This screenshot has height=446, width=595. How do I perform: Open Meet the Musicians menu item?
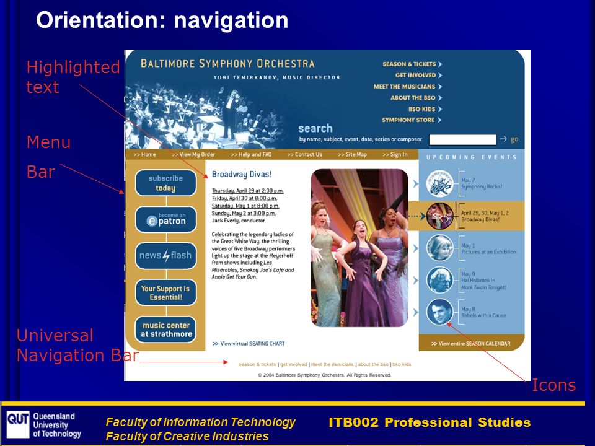click(x=404, y=87)
